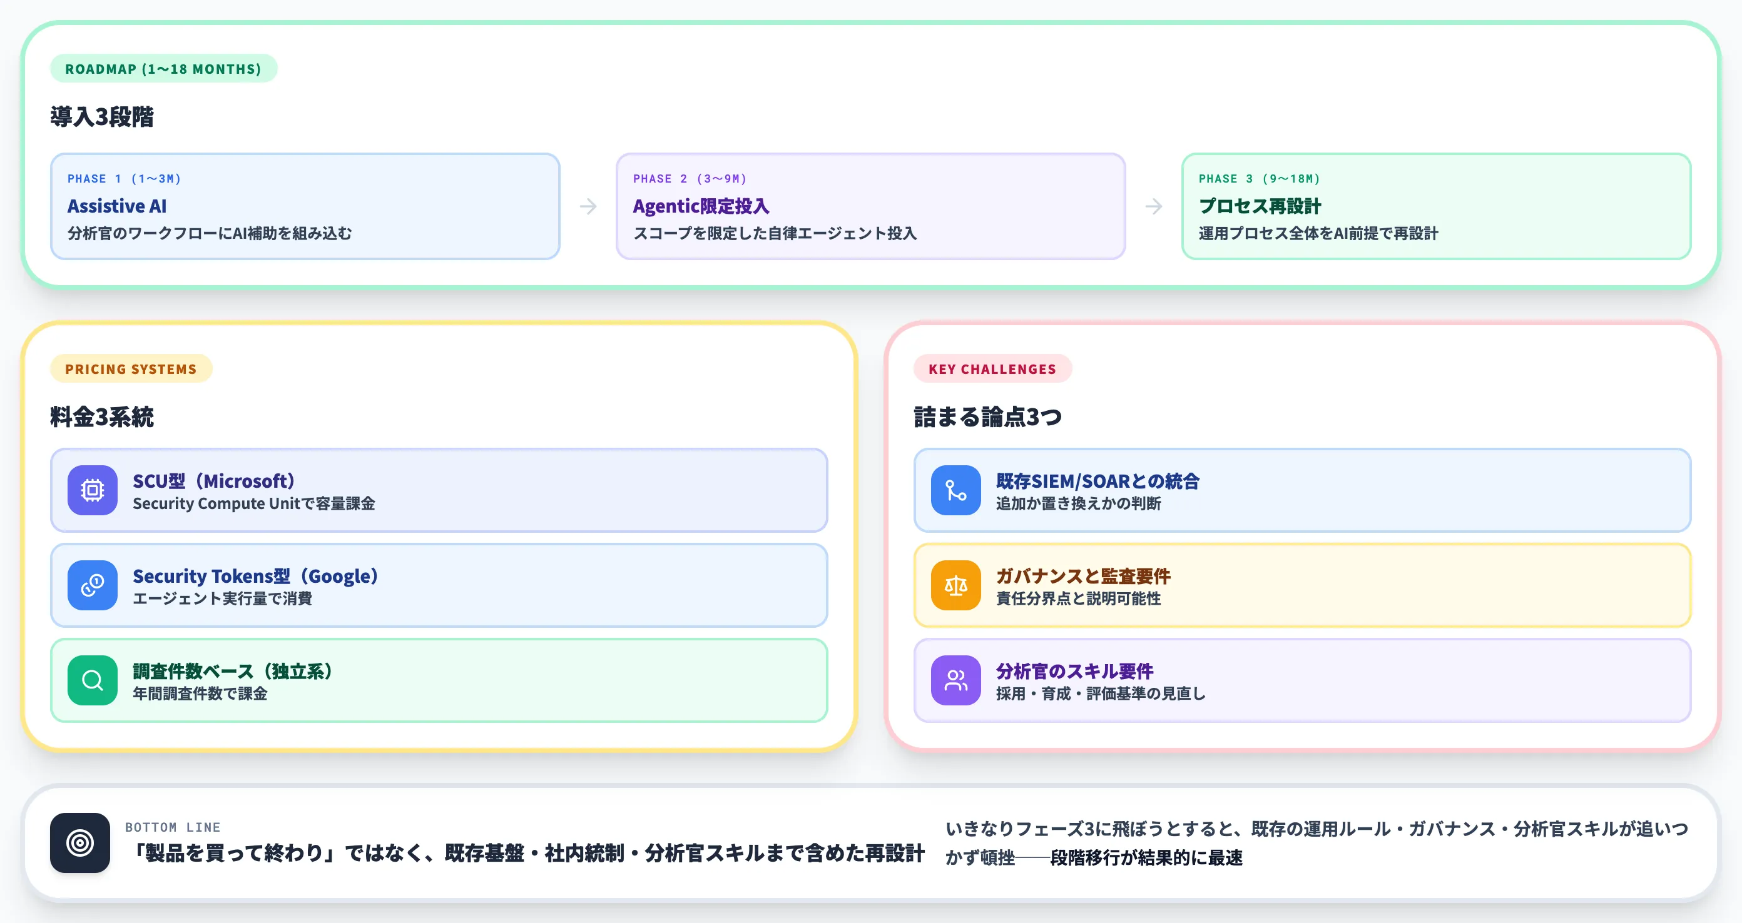Click the scales icon beside ガバナンスと監査要件
Screen dimensions: 1742x923
955,585
